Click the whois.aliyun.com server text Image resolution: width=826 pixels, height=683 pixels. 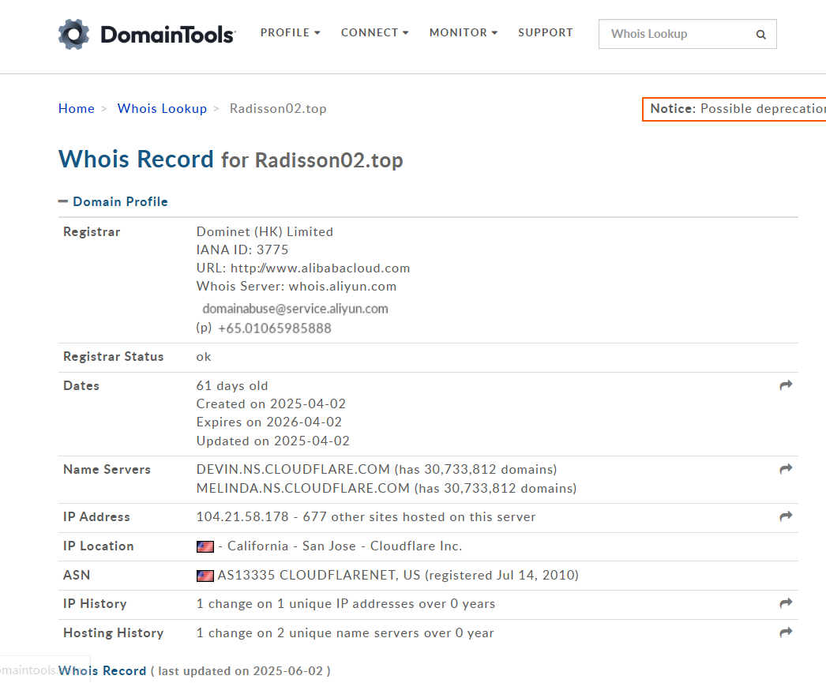click(343, 287)
